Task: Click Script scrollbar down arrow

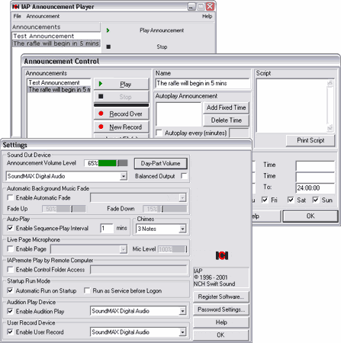Action: pos(330,128)
